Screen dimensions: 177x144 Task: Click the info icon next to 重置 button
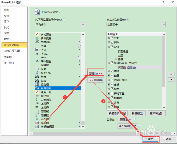135,119
